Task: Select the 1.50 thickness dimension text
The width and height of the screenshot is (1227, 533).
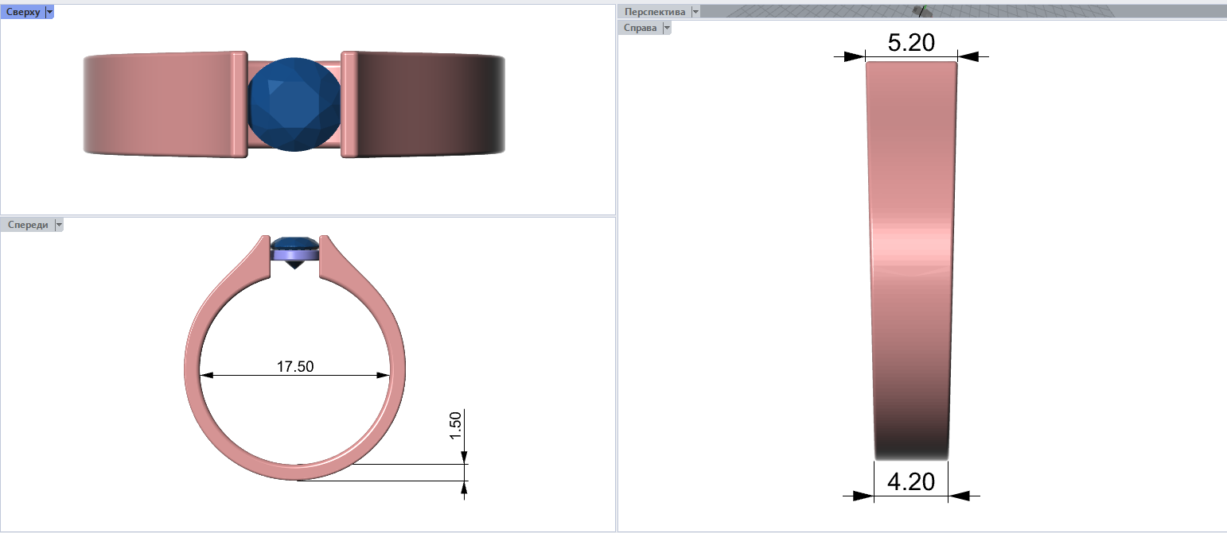Action: 456,426
